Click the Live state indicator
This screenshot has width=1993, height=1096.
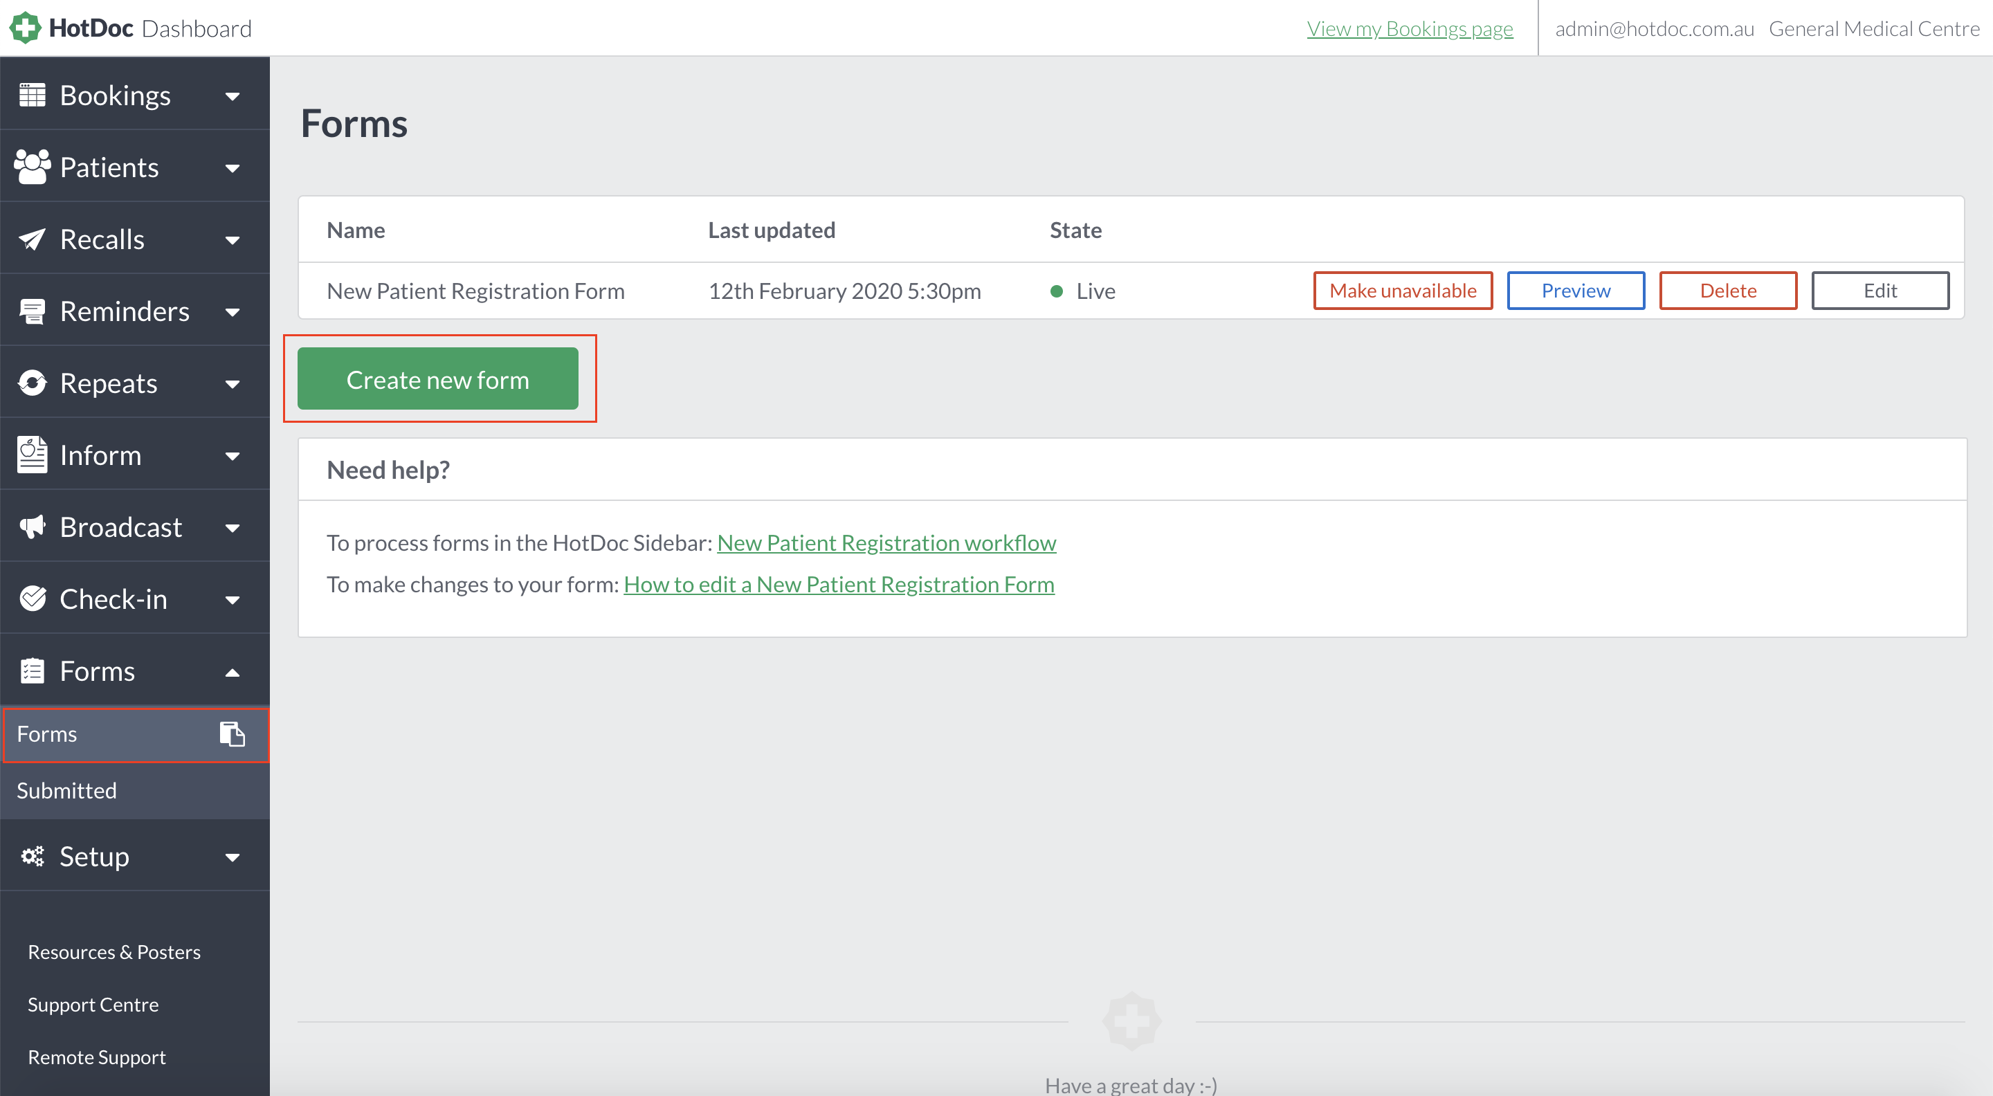(x=1082, y=291)
